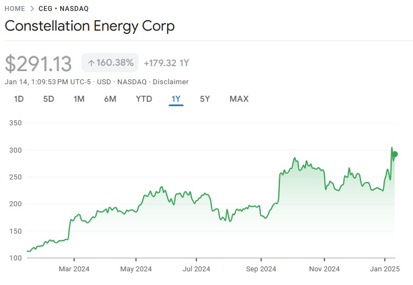Click the active 1Y range tab

pyautogui.click(x=176, y=99)
